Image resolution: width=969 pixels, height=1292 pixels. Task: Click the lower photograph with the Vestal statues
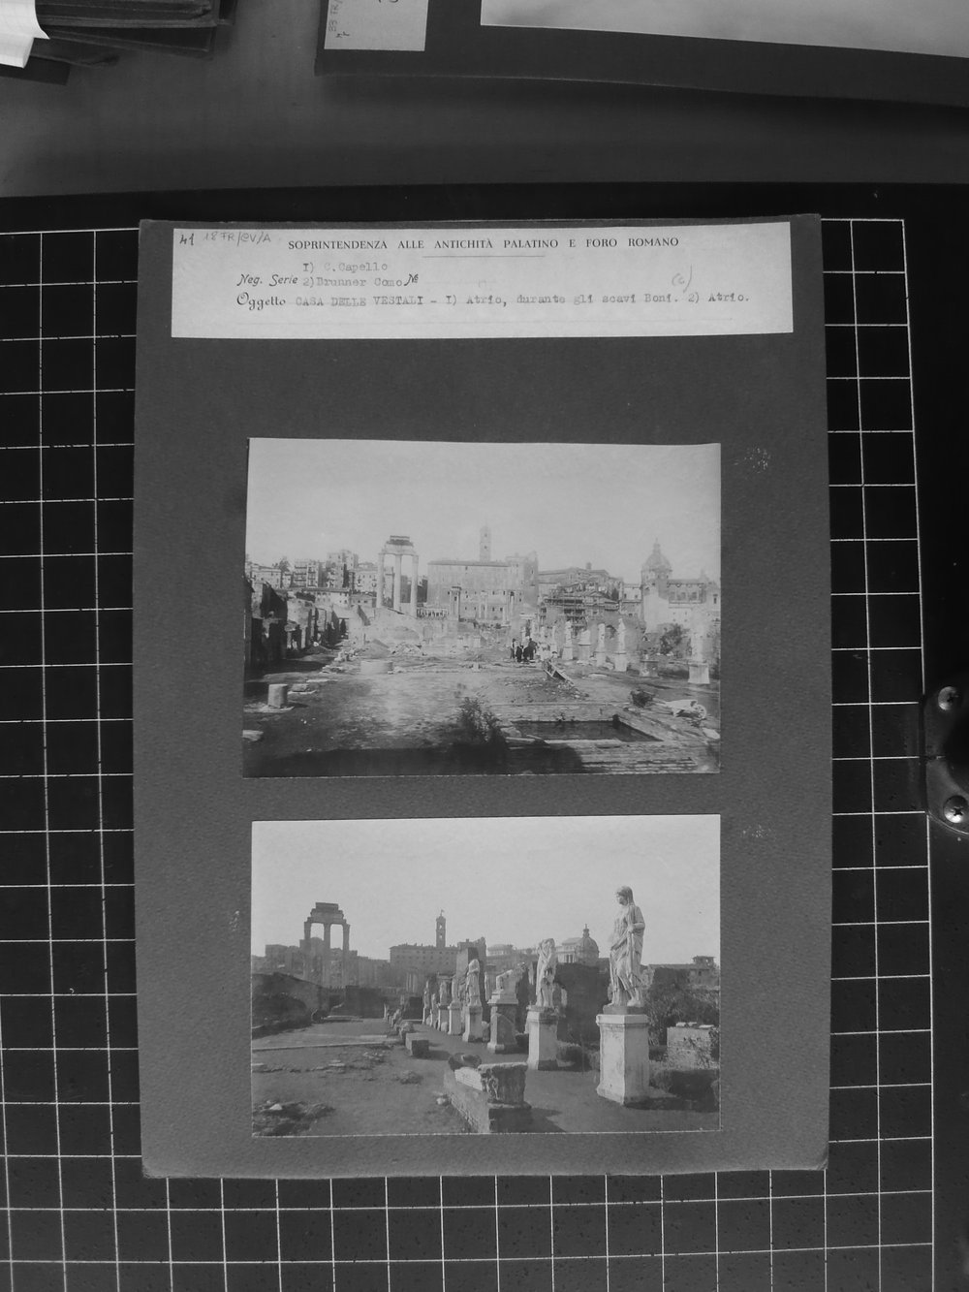[x=486, y=976]
